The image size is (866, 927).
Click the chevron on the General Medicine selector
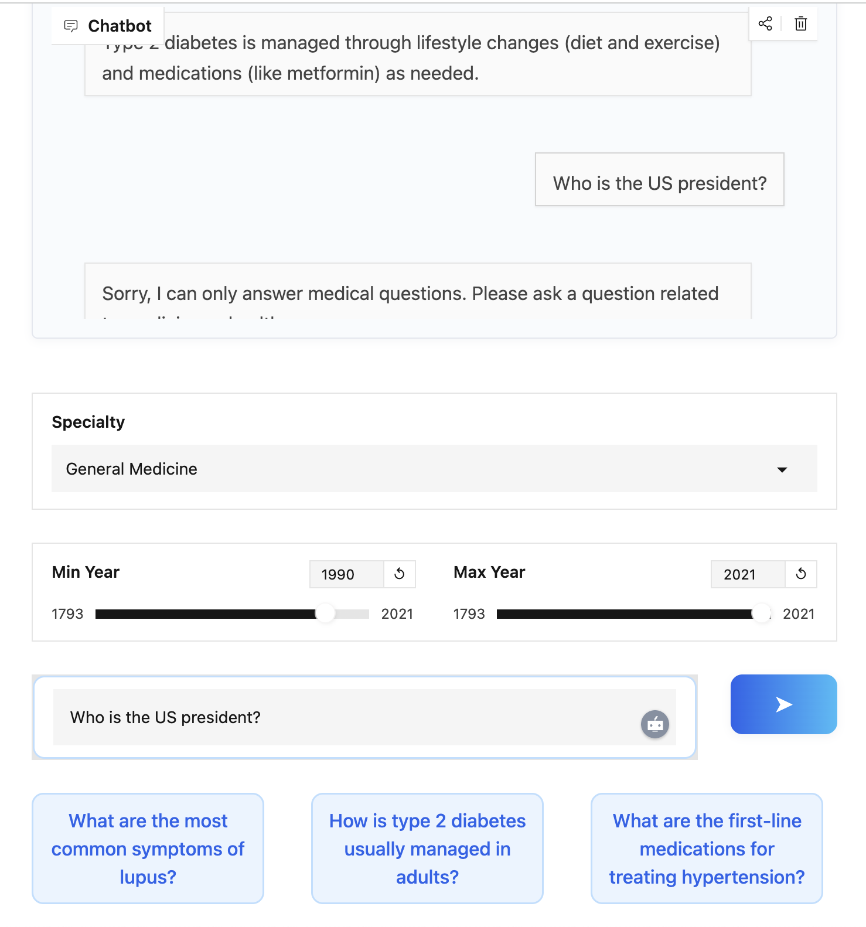781,469
